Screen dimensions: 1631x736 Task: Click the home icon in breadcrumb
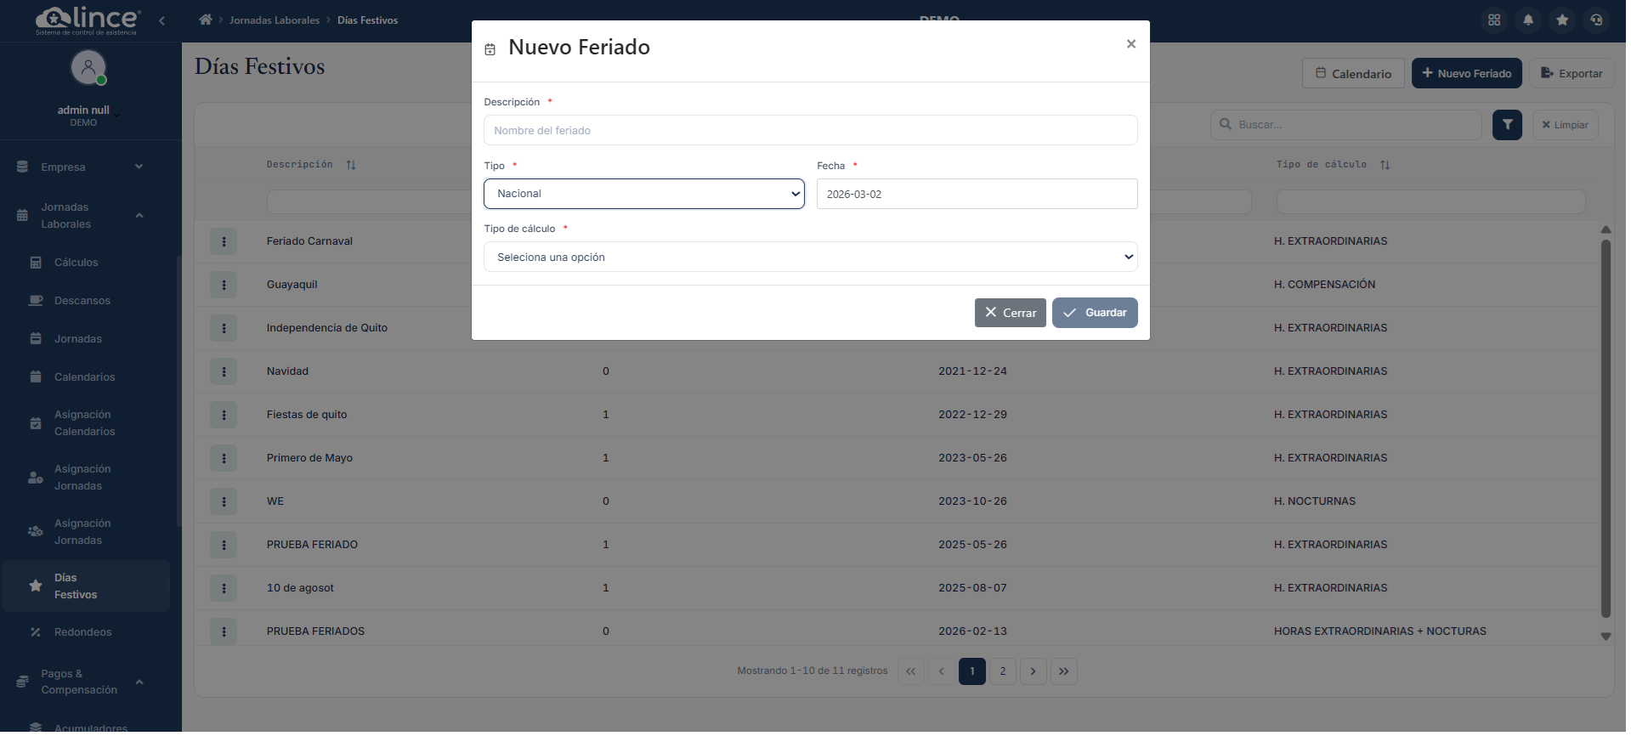coord(205,20)
